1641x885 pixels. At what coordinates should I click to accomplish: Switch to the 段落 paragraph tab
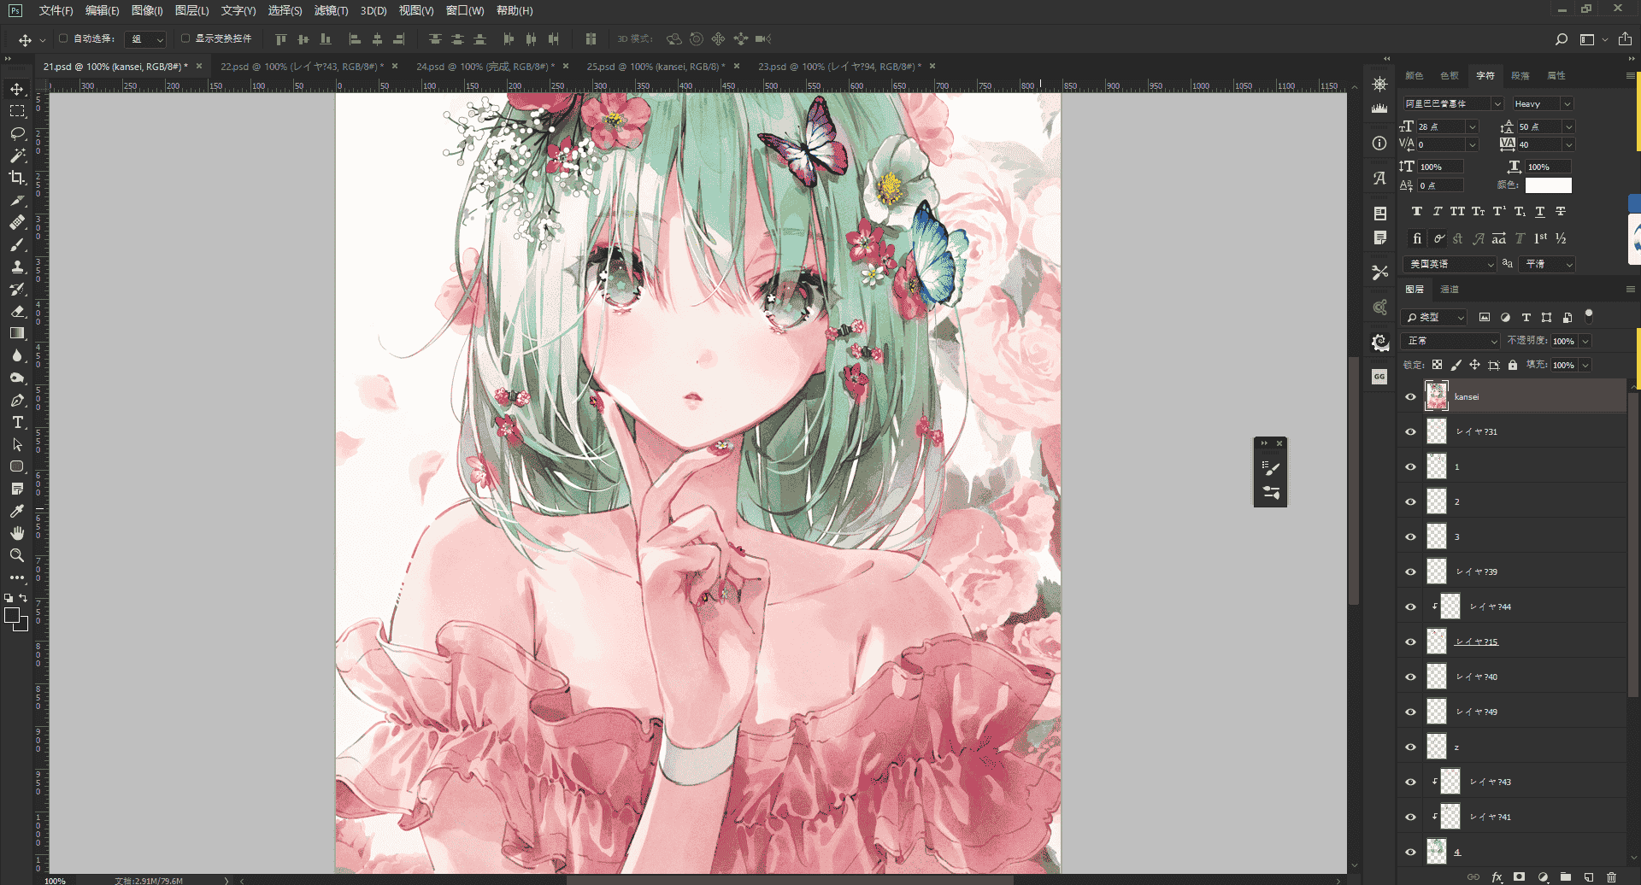pos(1520,75)
